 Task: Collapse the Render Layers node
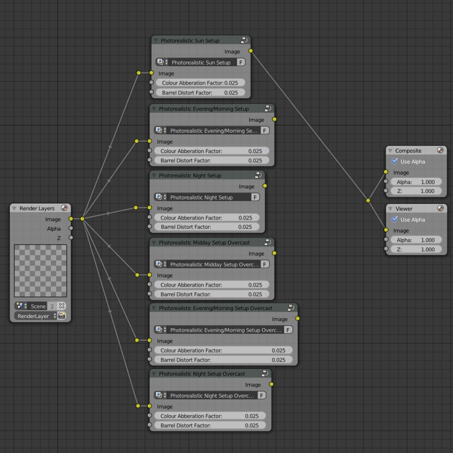pos(15,208)
